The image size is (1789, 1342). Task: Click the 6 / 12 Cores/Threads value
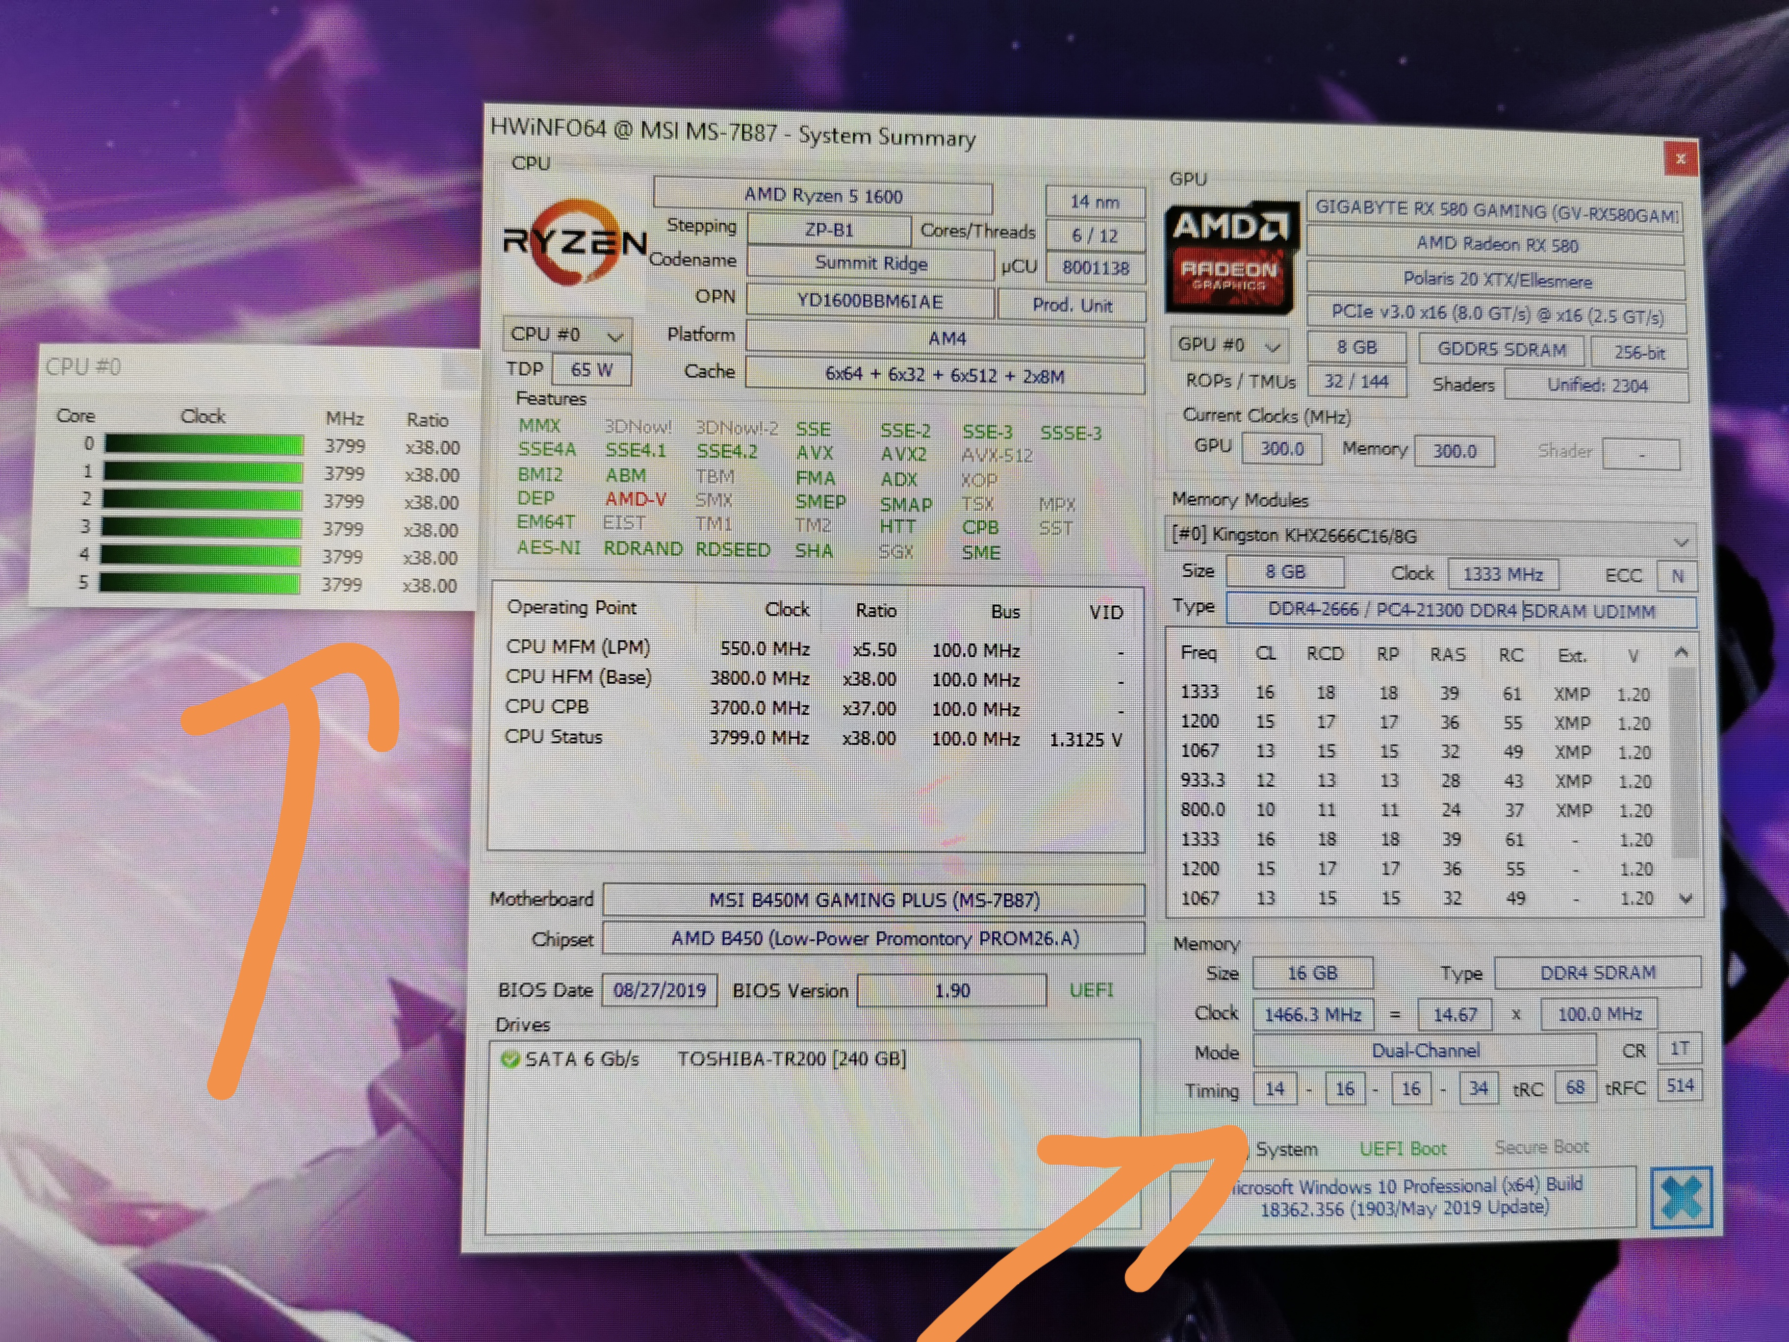click(x=1095, y=235)
